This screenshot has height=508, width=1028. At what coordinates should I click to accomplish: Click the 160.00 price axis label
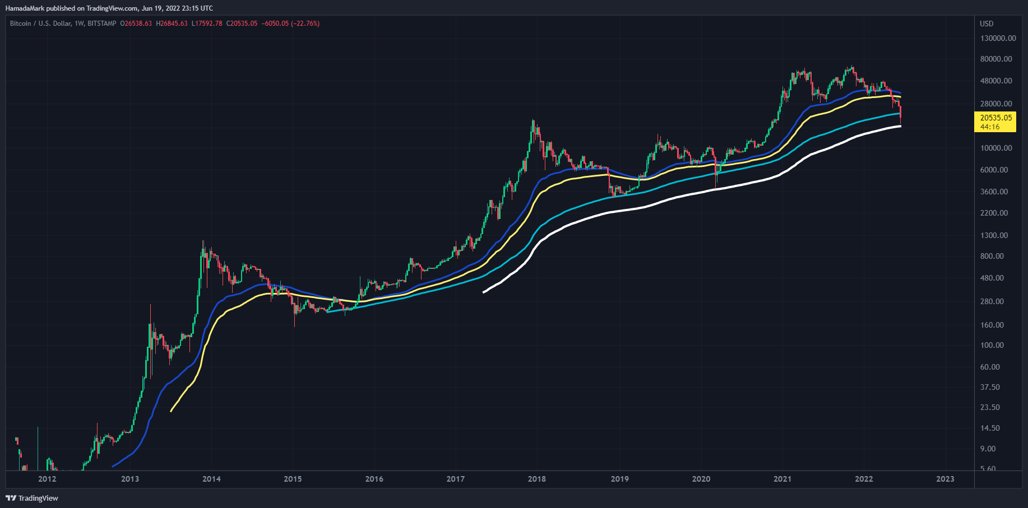tap(992, 325)
